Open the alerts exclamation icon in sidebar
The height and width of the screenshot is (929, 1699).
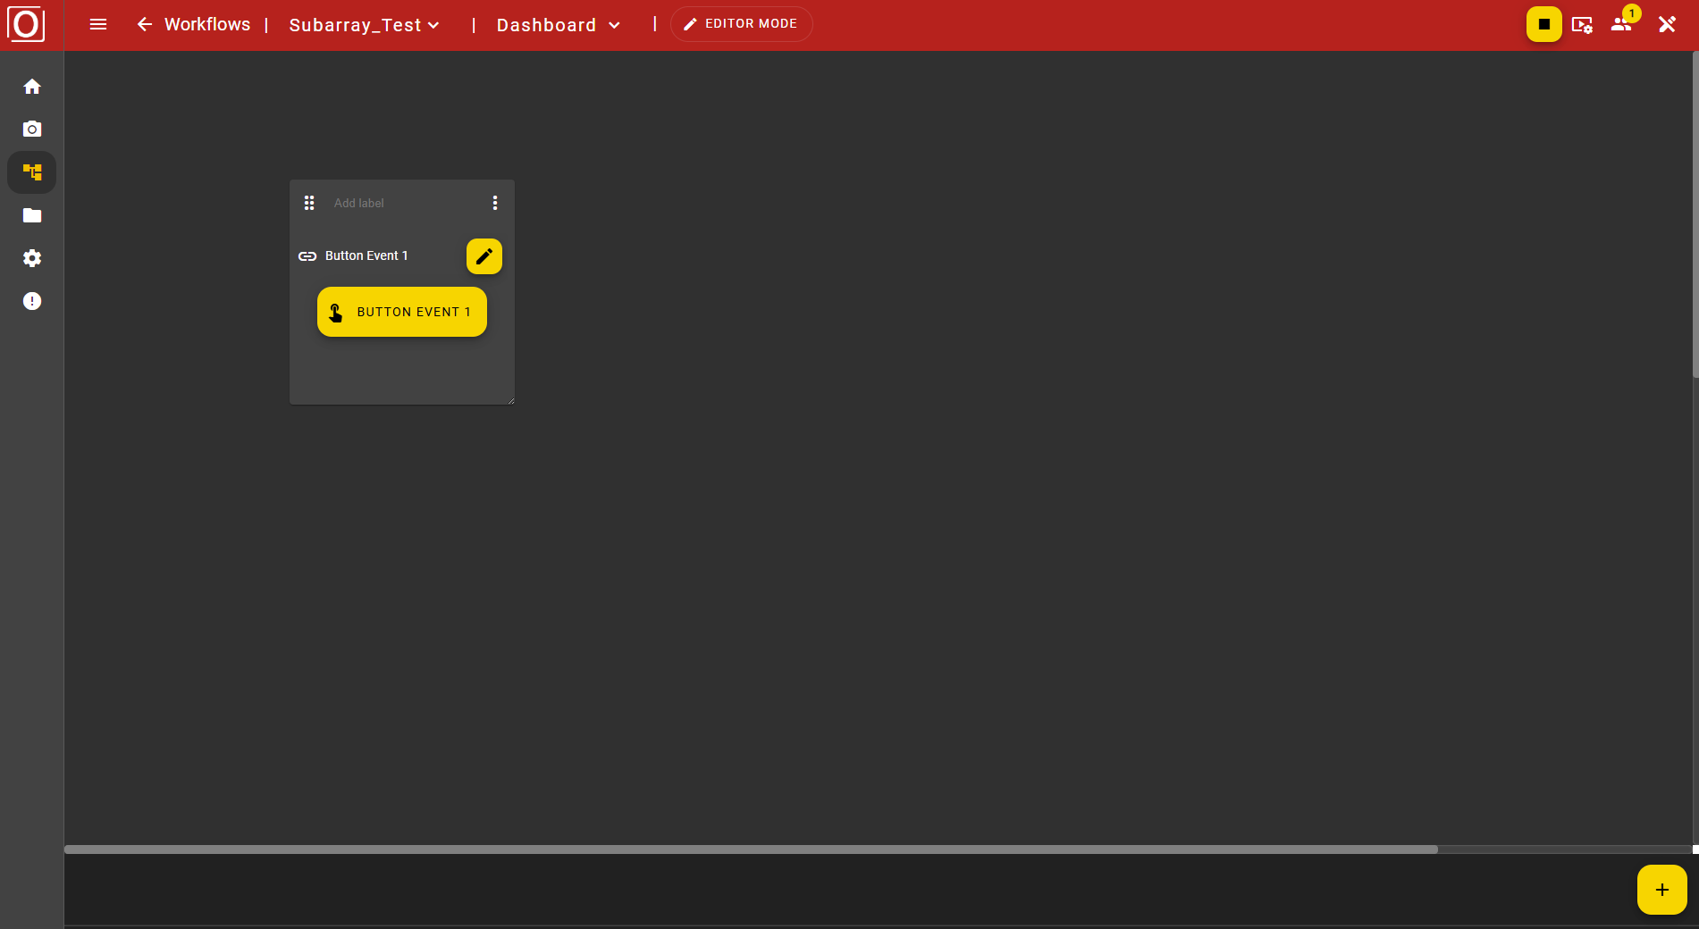tap(32, 301)
